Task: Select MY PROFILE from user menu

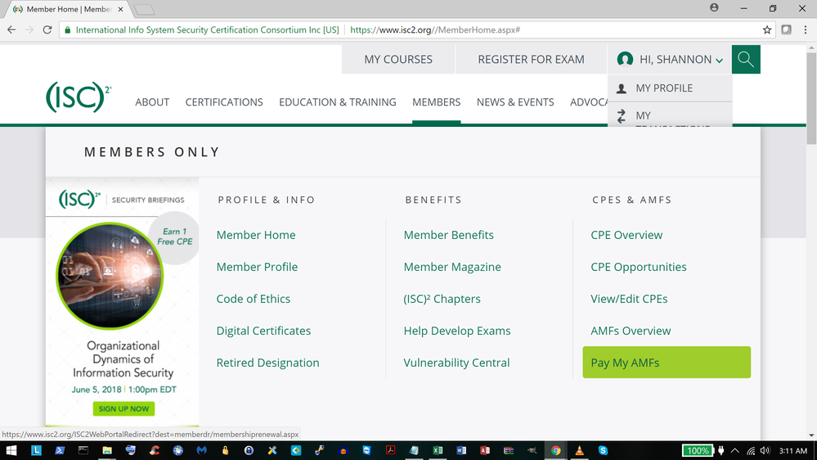Action: (x=663, y=88)
